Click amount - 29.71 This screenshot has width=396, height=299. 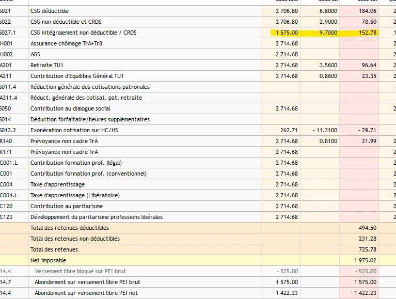367,130
